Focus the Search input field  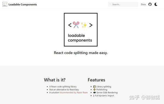[123, 4]
